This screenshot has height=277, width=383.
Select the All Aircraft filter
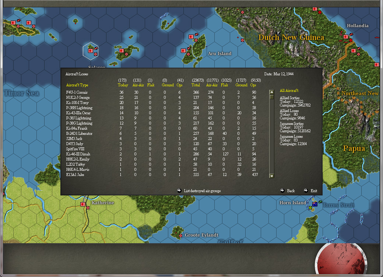289,90
